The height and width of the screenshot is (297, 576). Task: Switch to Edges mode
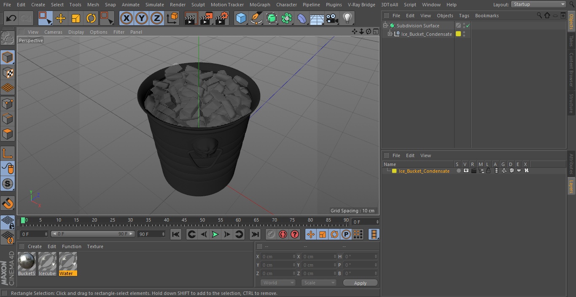(x=8, y=118)
